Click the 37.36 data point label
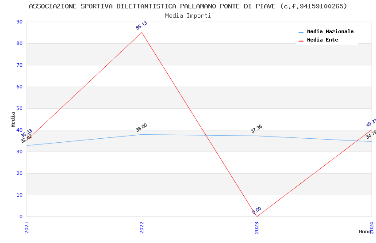This screenshot has height=243, width=376. tap(256, 129)
